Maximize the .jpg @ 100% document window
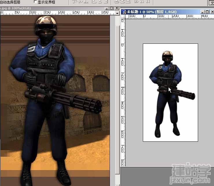 pyautogui.click(x=112, y=8)
